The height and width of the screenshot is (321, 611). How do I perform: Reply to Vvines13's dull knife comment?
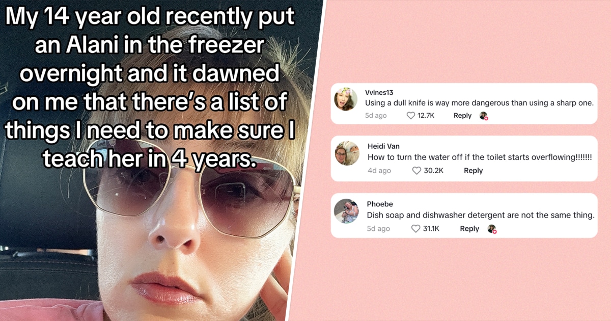point(462,116)
